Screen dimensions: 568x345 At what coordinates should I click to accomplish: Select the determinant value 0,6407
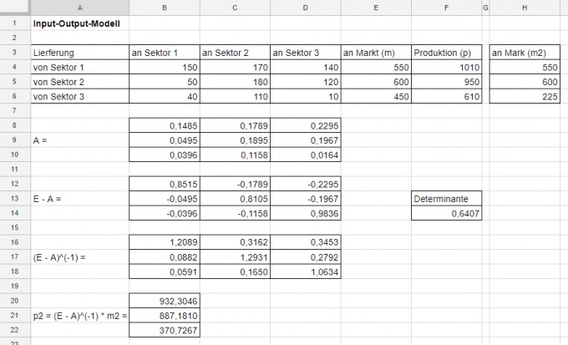click(446, 213)
